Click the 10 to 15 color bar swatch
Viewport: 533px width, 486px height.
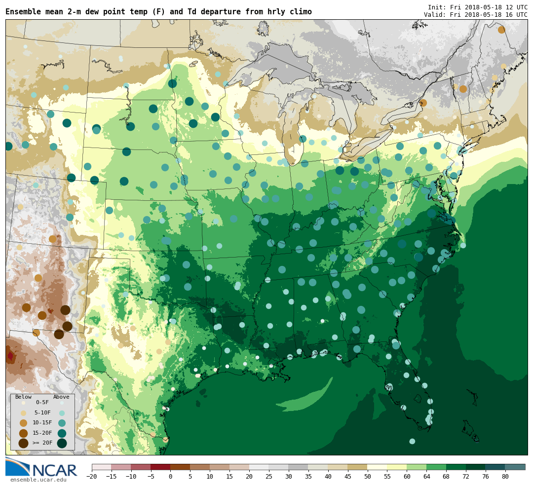[x=220, y=467]
